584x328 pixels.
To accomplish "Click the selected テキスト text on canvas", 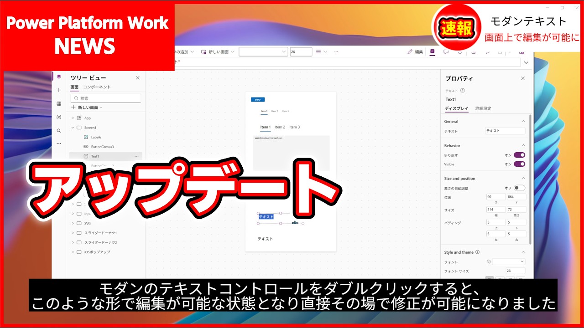I will tap(266, 217).
